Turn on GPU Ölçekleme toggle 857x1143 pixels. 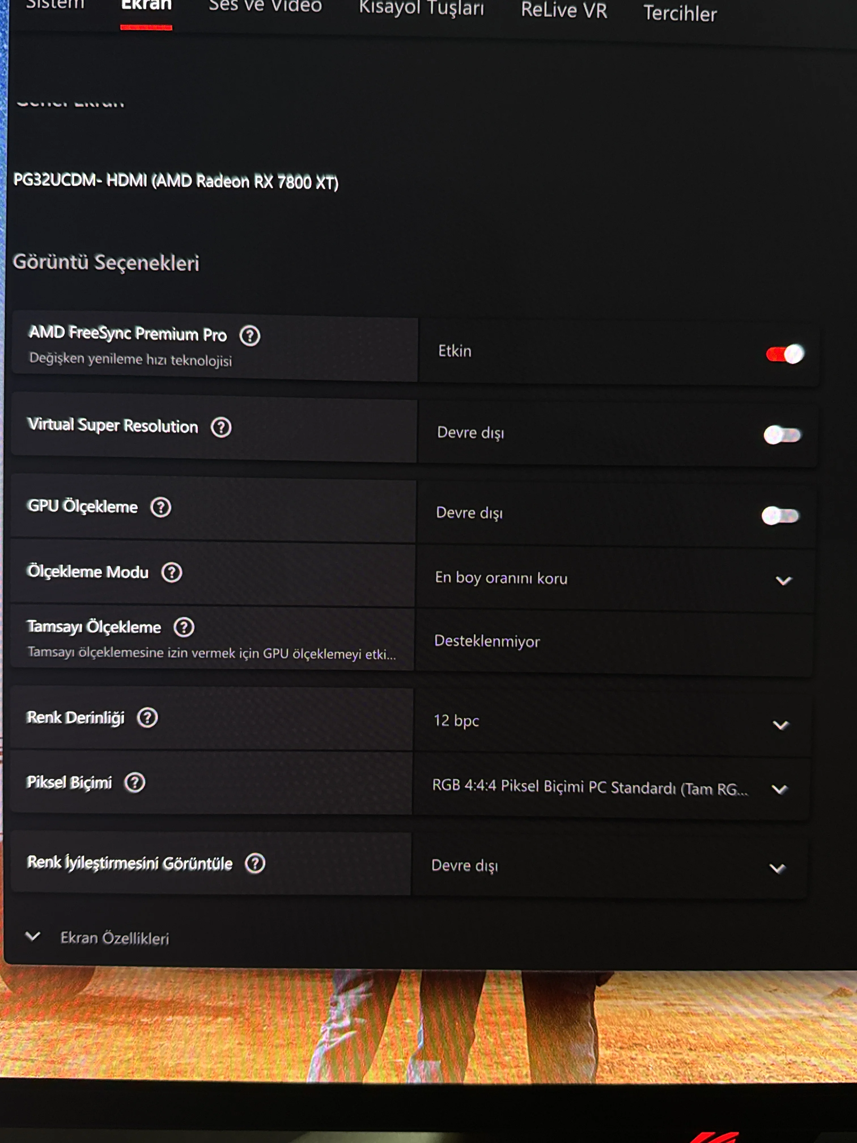(x=780, y=516)
